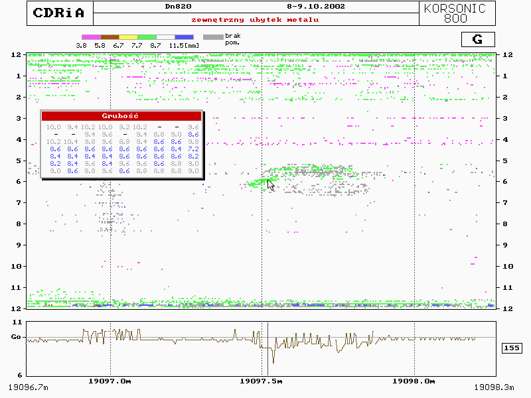The width and height of the screenshot is (531, 398).
Task: Click the 19098.0m distance label
Action: (414, 381)
